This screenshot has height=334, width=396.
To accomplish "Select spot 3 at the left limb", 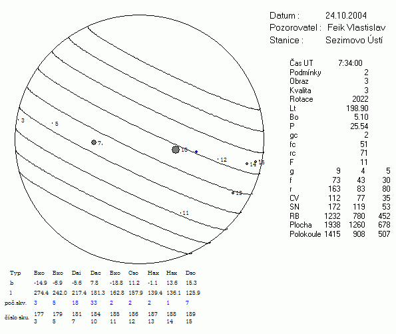I will pyautogui.click(x=18, y=120).
